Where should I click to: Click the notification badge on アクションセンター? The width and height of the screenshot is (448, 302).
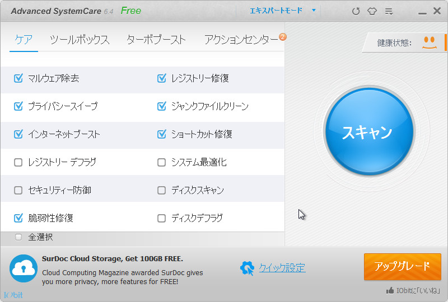(x=283, y=37)
